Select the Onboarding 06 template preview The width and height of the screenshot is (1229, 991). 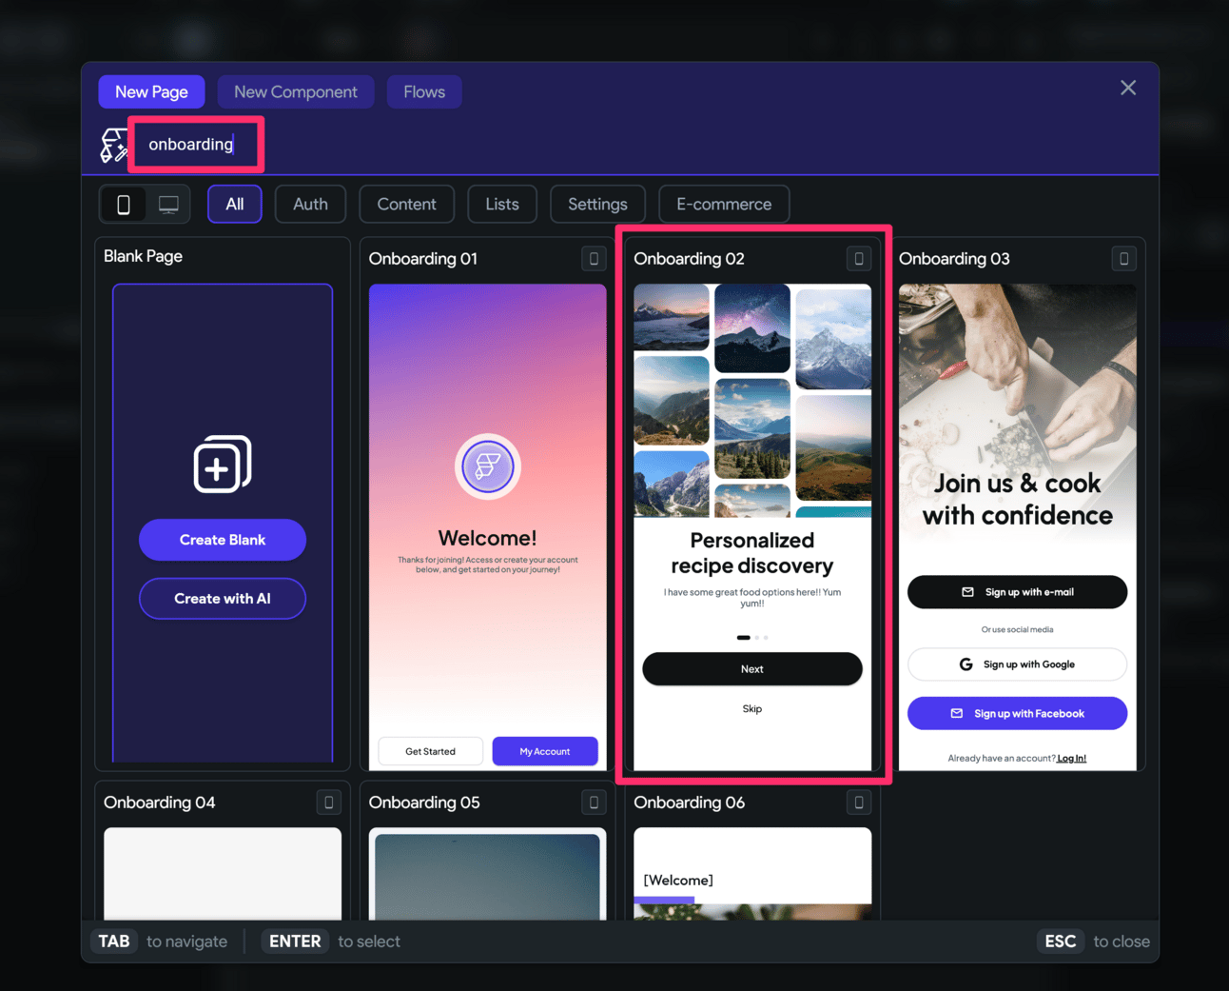point(752,873)
